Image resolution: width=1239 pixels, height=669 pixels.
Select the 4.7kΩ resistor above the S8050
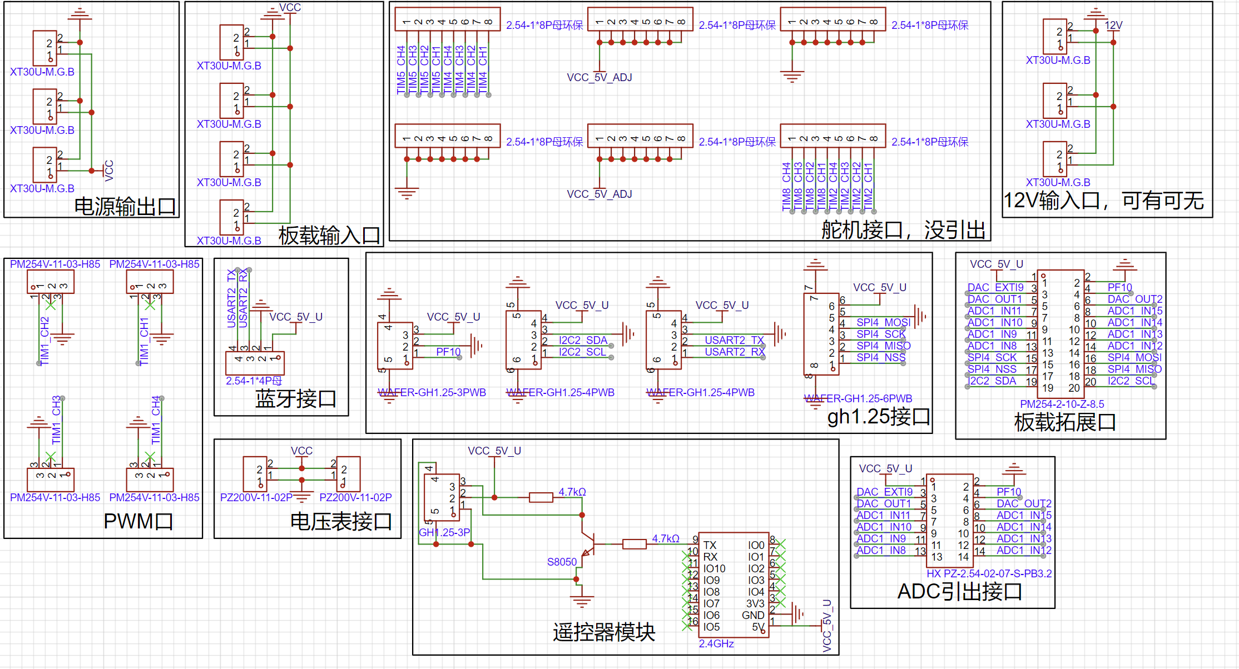541,497
